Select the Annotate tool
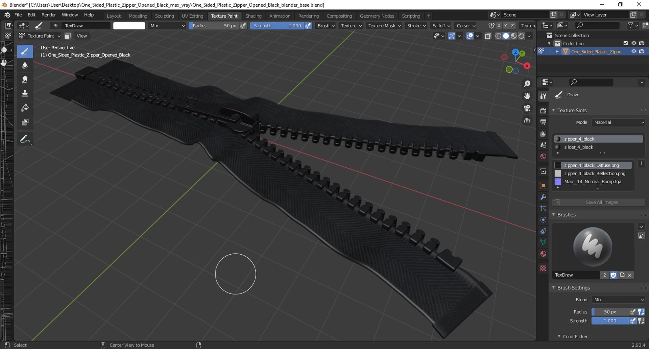This screenshot has width=649, height=349. click(x=25, y=139)
